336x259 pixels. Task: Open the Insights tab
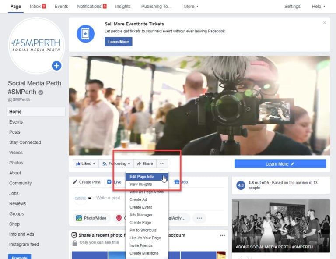tap(123, 7)
